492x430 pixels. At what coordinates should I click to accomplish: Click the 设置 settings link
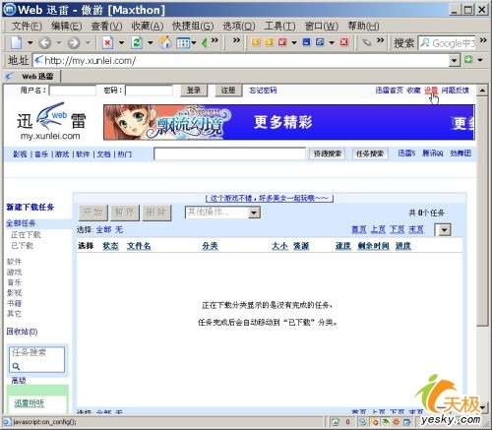pyautogui.click(x=431, y=91)
